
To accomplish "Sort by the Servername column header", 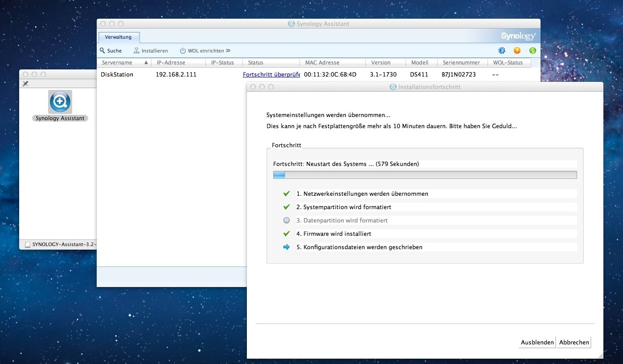I will [124, 63].
